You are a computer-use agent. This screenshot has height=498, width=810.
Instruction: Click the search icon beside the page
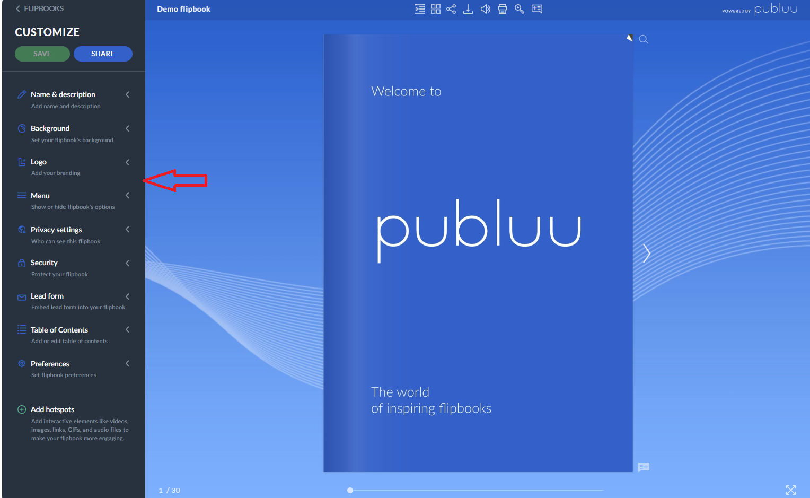click(644, 39)
